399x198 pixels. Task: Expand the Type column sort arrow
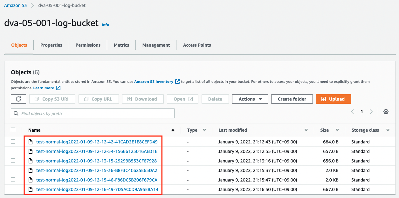[204, 130]
